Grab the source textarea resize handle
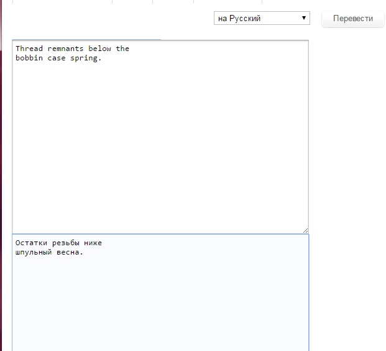This screenshot has width=386, height=351. tap(305, 230)
